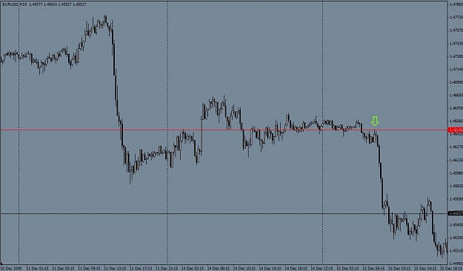This screenshot has height=271, width=463.
Task: Click the red price tag on price scale
Action: [456, 130]
